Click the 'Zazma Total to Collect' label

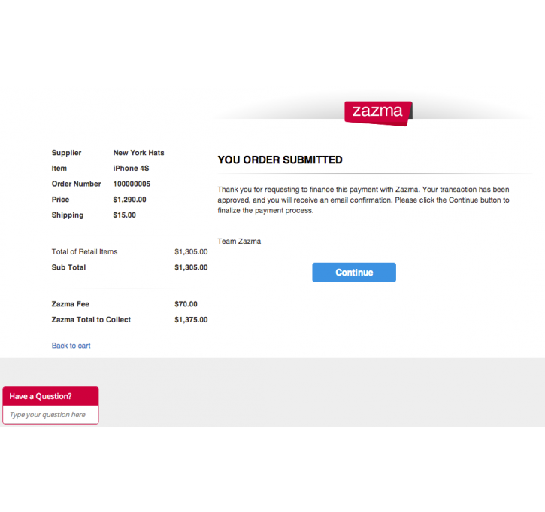pyautogui.click(x=91, y=319)
